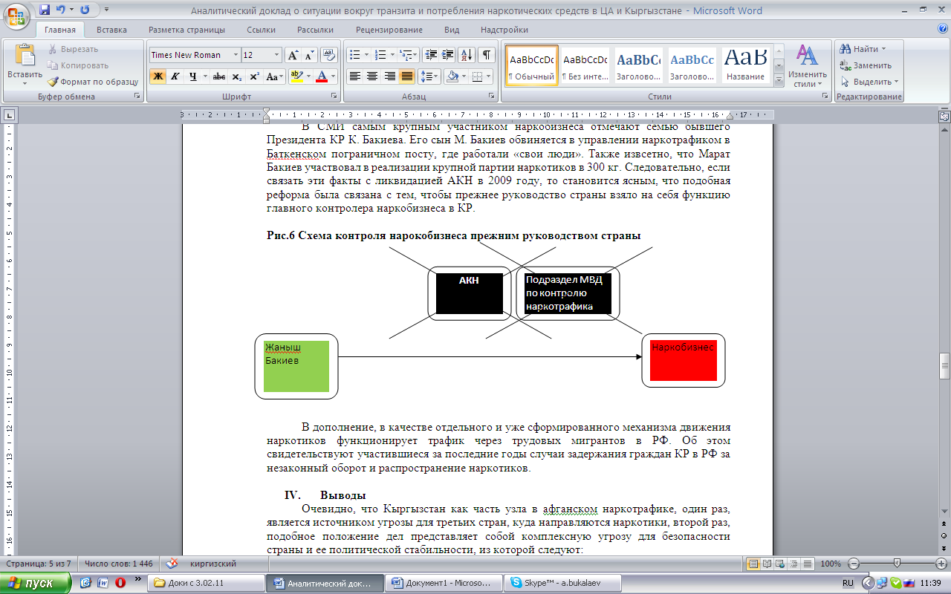Open line spacing dropdown
Image resolution: width=951 pixels, height=594 pixels.
click(x=429, y=76)
